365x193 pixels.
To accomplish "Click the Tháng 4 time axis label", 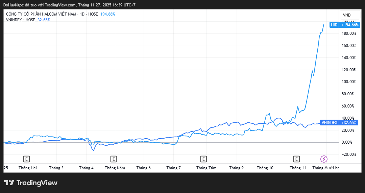I will (x=87, y=168).
